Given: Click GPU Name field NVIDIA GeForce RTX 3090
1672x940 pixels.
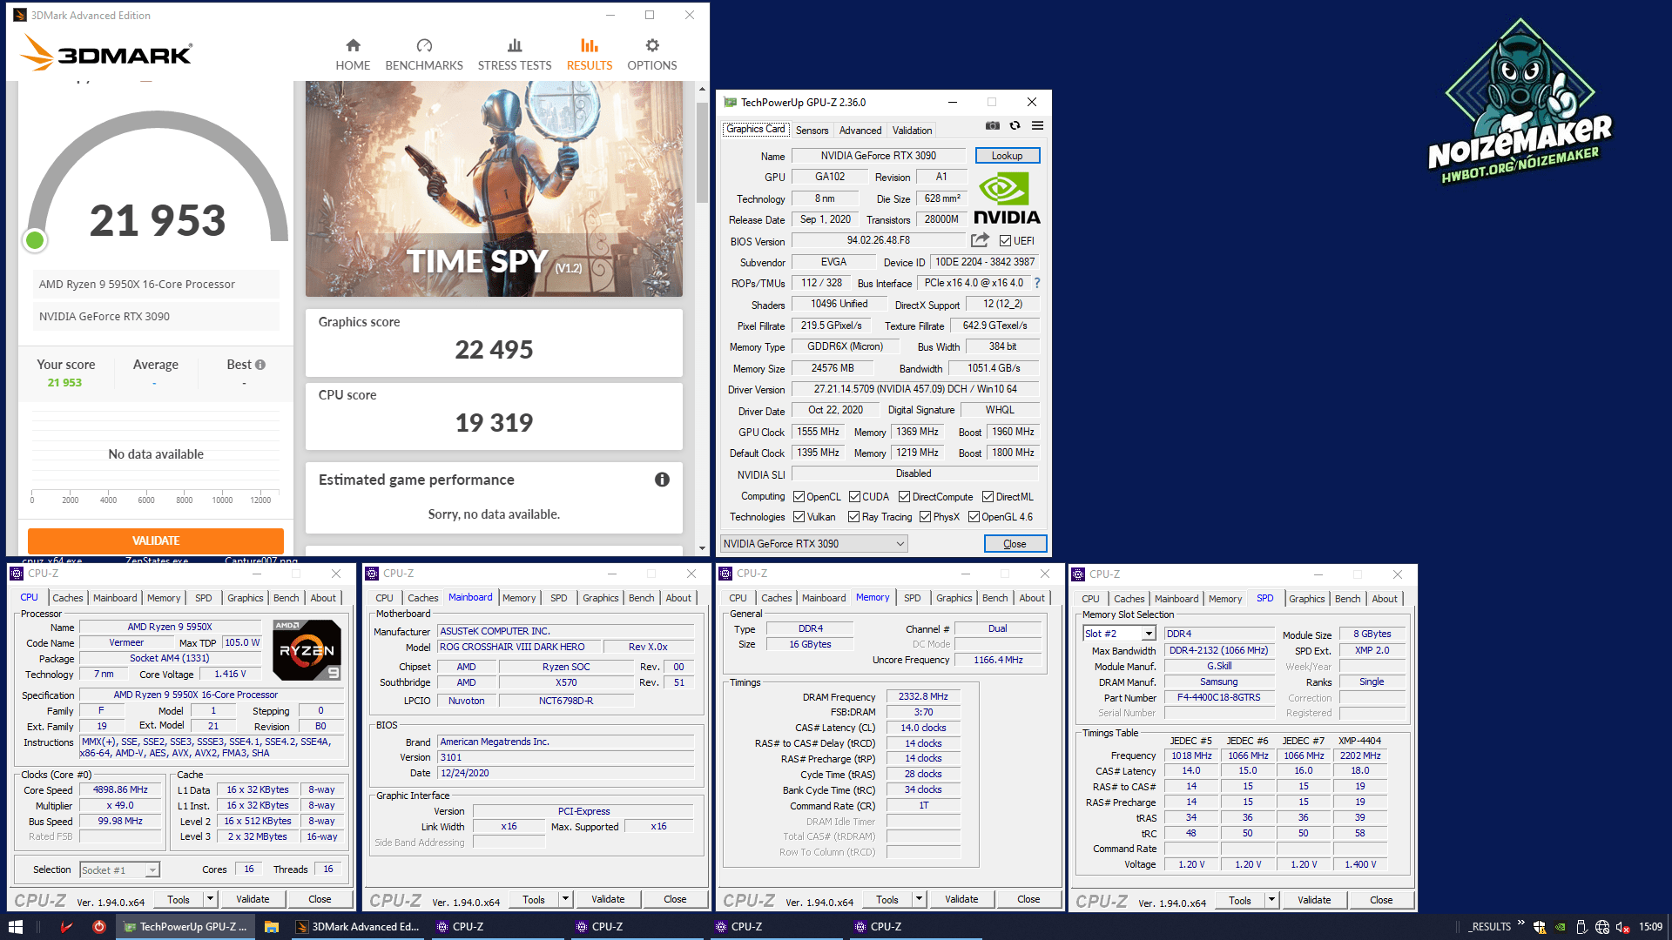Looking at the screenshot, I should [x=878, y=156].
